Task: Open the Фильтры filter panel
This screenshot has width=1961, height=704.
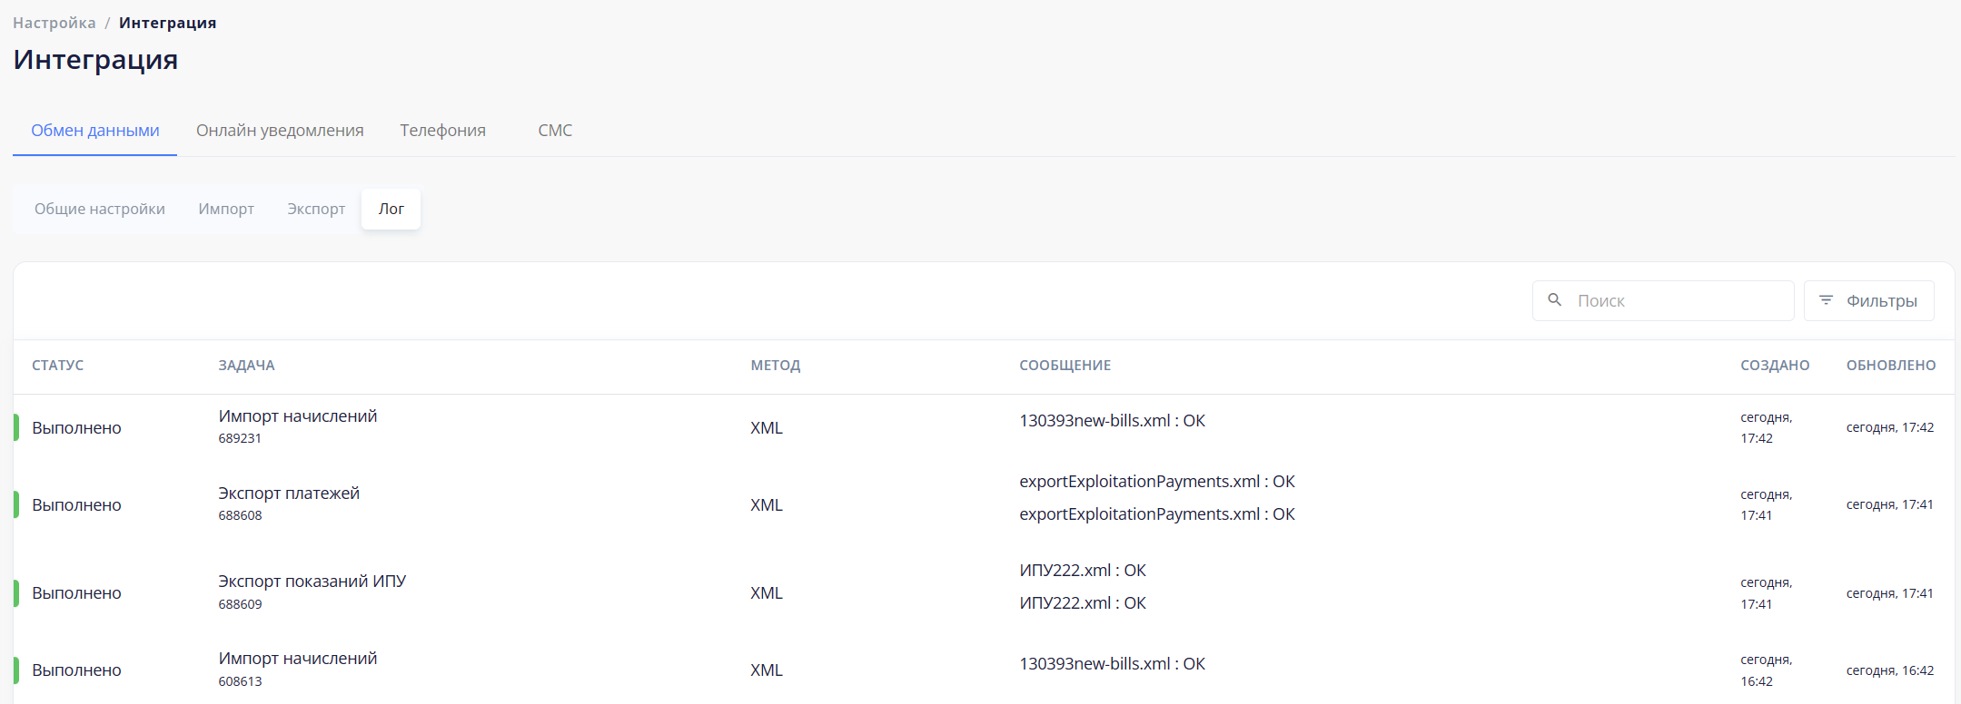Action: click(x=1868, y=300)
